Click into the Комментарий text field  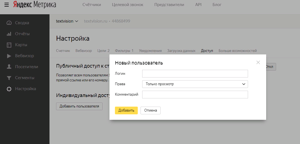[195, 95]
